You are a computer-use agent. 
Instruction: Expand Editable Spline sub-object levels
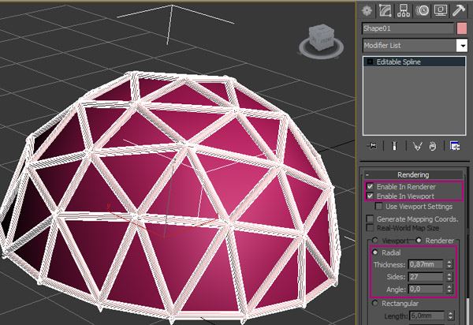370,62
